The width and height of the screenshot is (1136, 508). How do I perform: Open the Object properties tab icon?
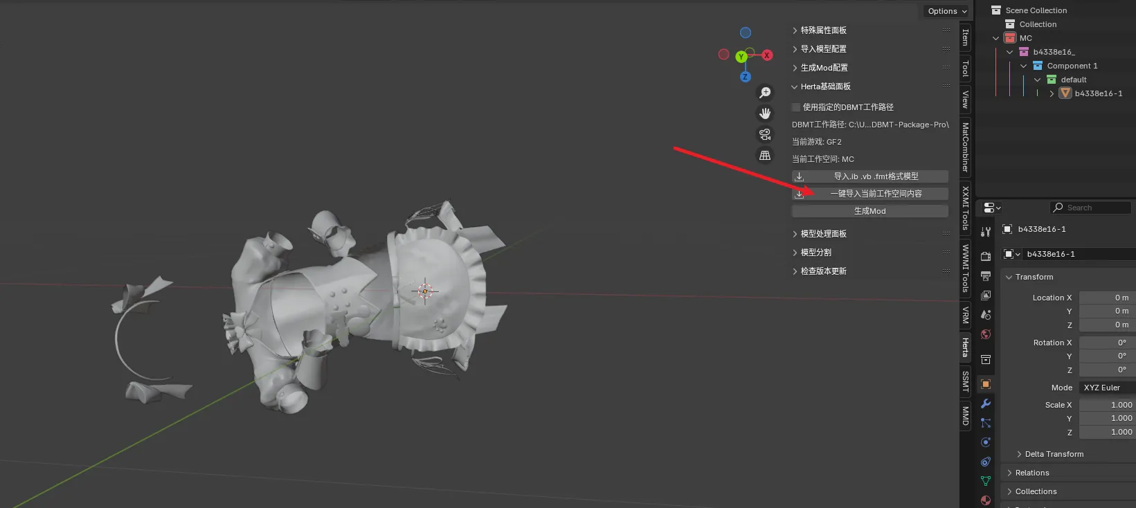(x=986, y=384)
